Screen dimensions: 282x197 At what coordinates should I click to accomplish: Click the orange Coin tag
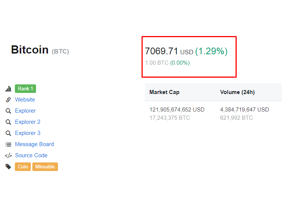click(23, 167)
